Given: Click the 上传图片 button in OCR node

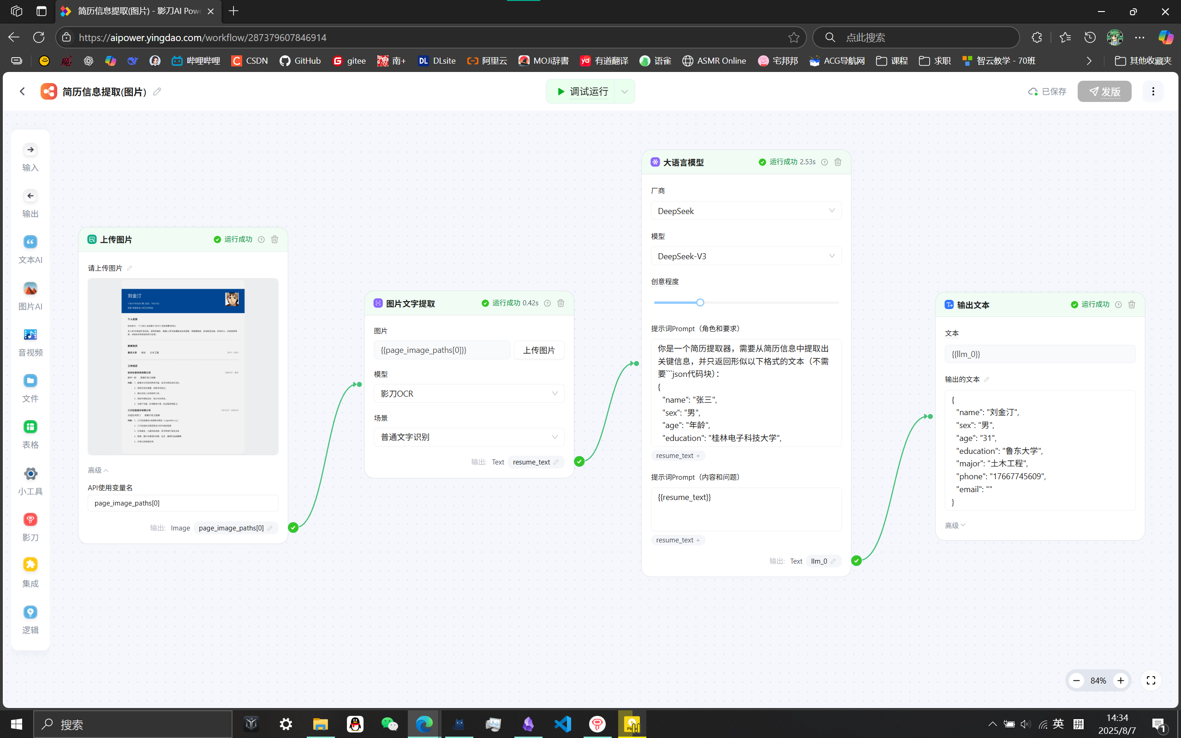Looking at the screenshot, I should tap(539, 350).
